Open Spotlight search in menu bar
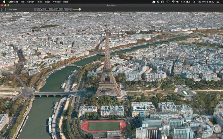This screenshot has height=139, width=223. [194, 2]
